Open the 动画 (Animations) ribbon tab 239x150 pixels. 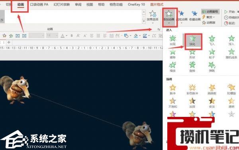click(x=21, y=4)
